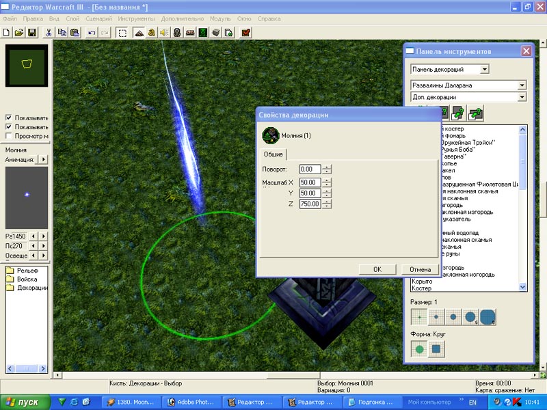Increase the Z scale stepper value
Screen dimensions: 547x410
pyautogui.click(x=327, y=202)
